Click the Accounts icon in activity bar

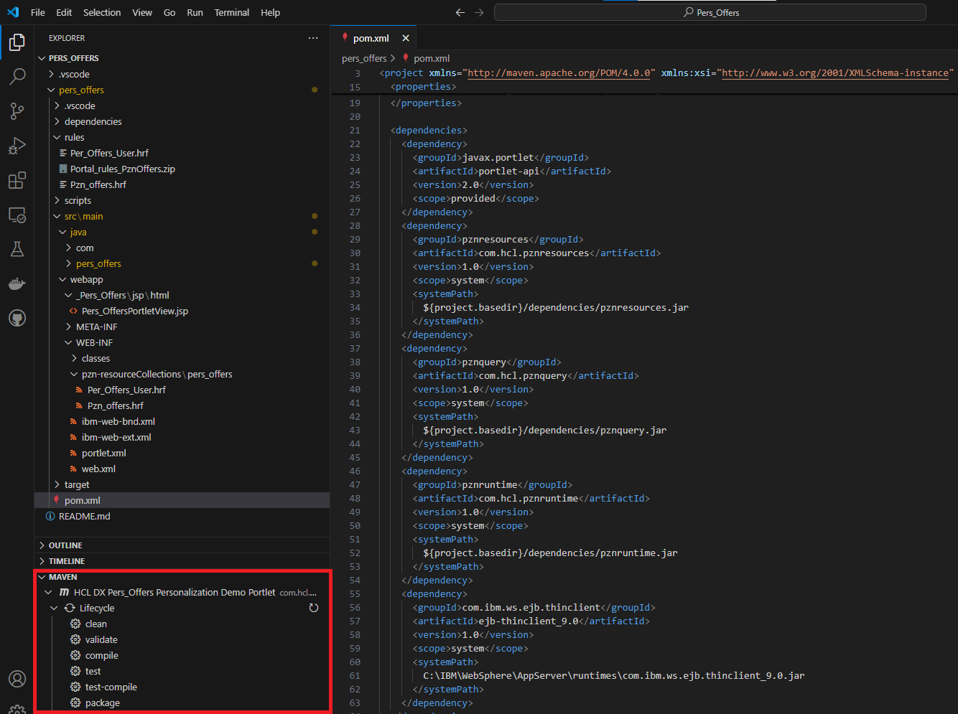pyautogui.click(x=17, y=679)
